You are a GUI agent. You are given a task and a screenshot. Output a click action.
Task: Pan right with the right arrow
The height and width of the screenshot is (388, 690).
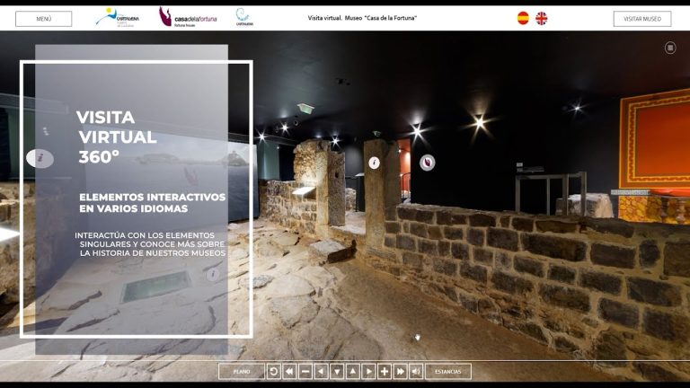pos(368,372)
